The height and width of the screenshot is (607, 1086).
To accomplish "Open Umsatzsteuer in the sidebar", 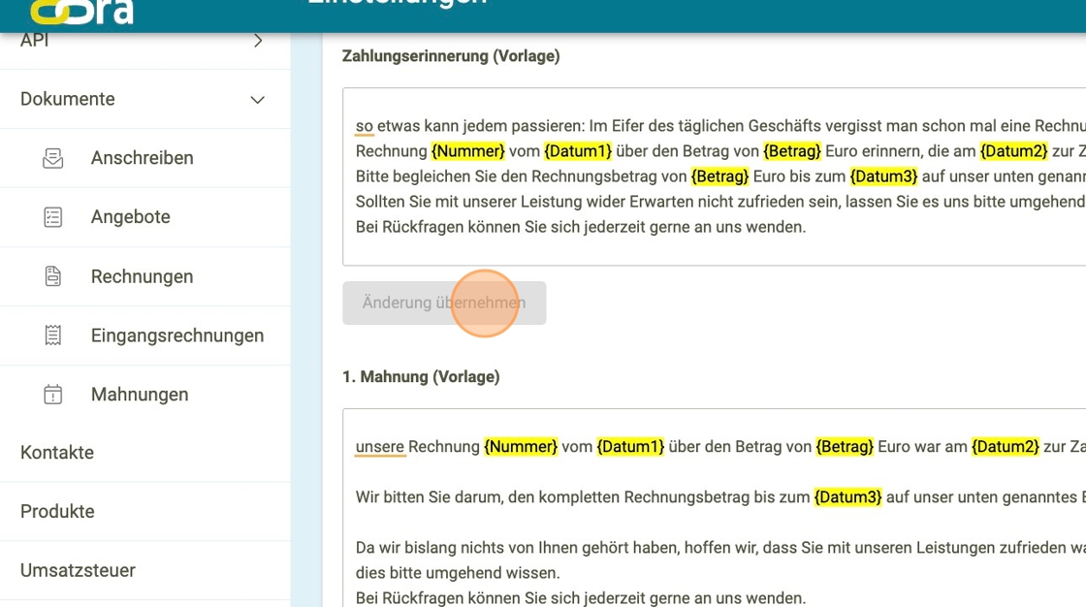I will (144, 570).
